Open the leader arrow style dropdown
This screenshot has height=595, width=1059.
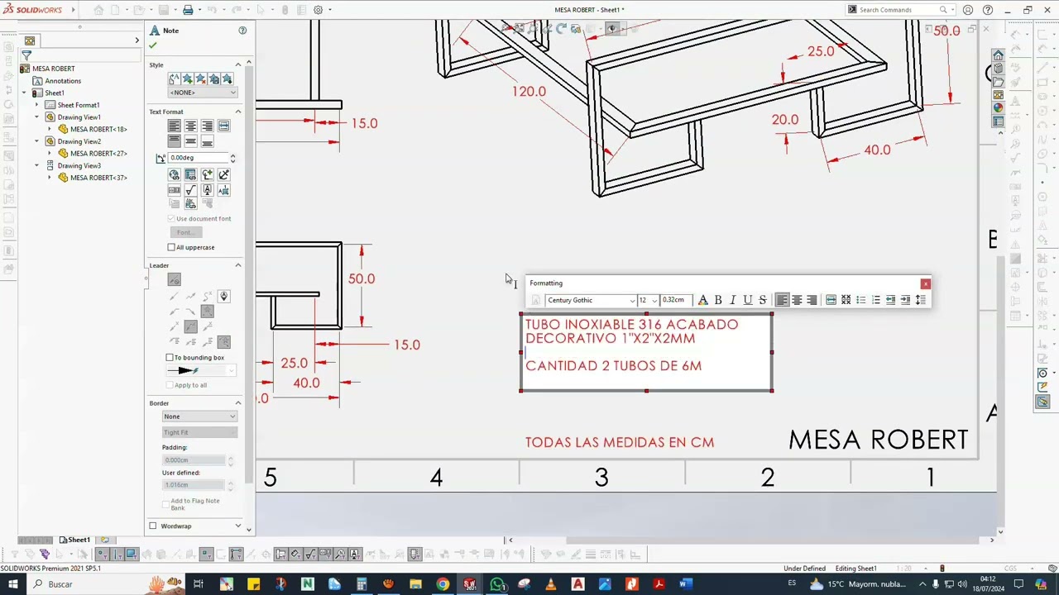click(199, 370)
